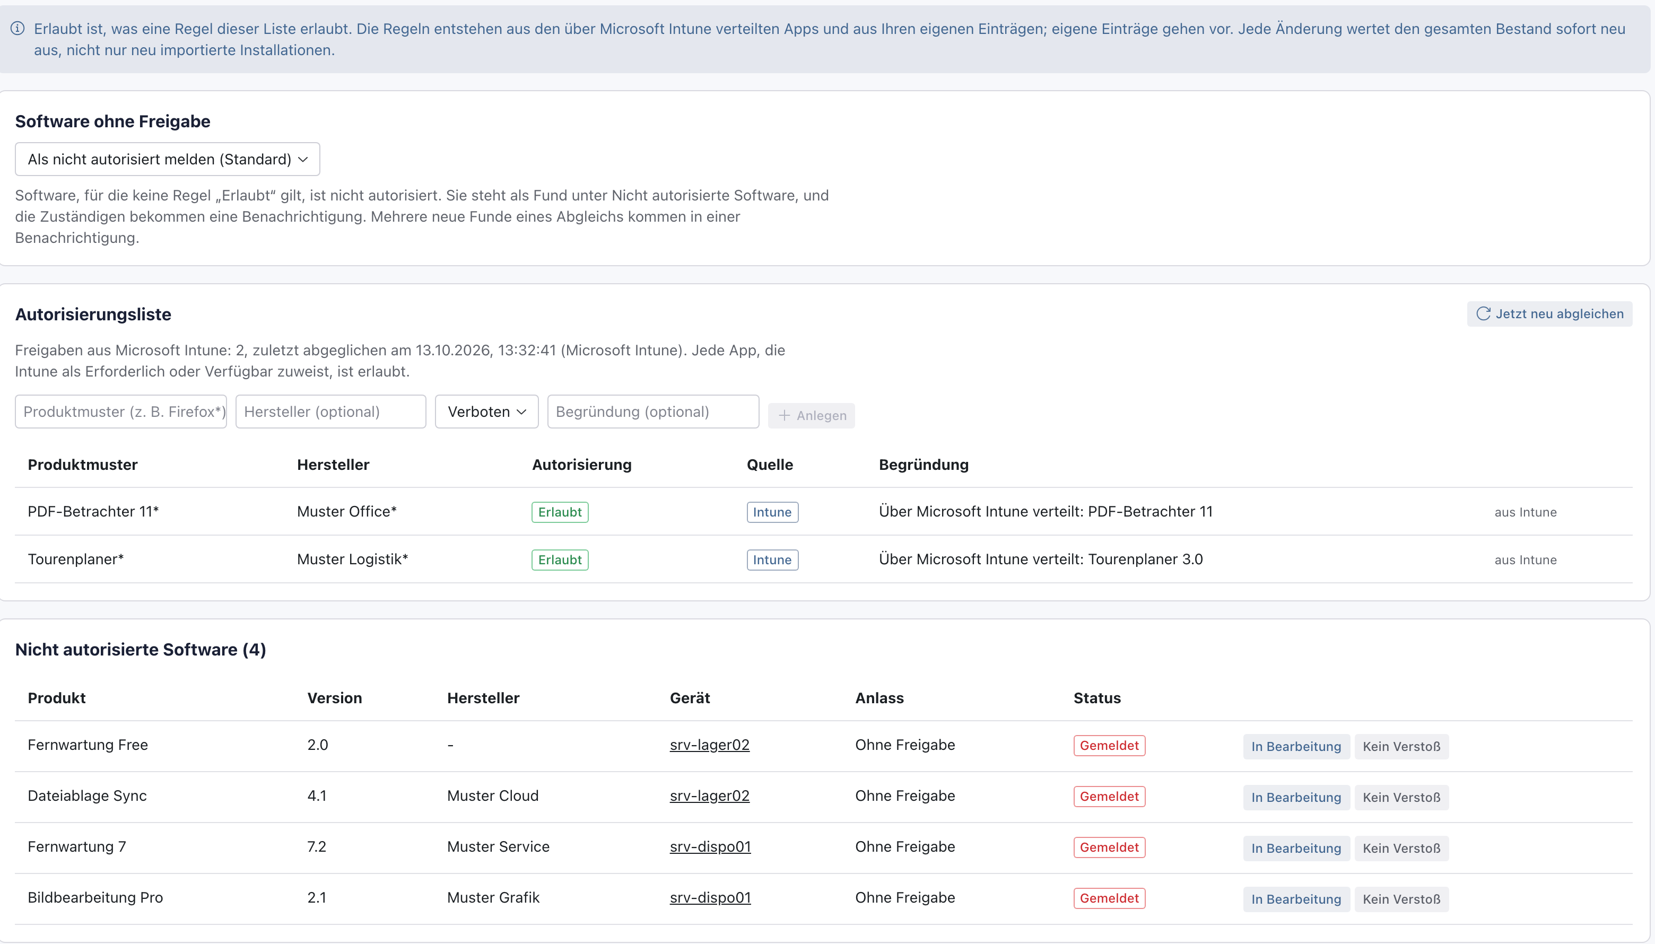This screenshot has width=1655, height=944.
Task: Click the Erlaubt badge for Tourenplaner*
Action: tap(560, 560)
